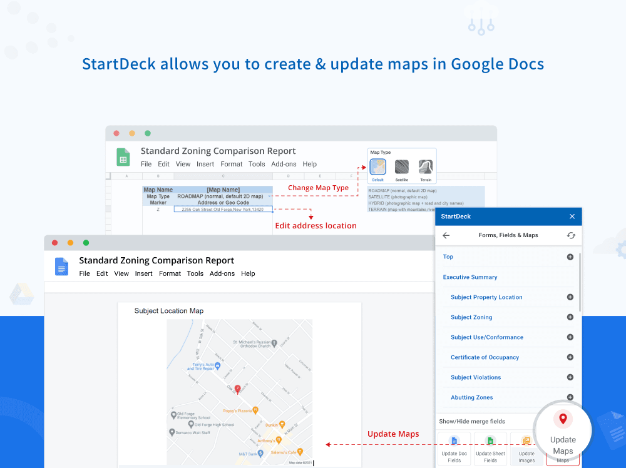
Task: Select the Terrain map type thumbnail
Action: coord(426,167)
